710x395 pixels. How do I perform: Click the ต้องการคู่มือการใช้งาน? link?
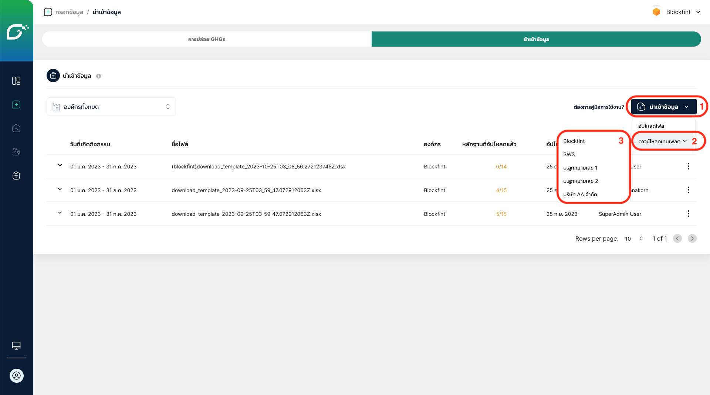click(x=598, y=107)
